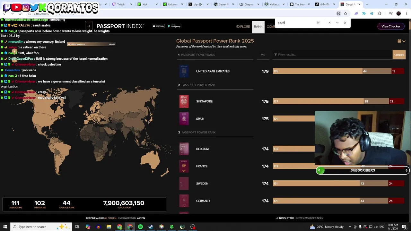
Task: Click the Compare button
Action: 399,55
